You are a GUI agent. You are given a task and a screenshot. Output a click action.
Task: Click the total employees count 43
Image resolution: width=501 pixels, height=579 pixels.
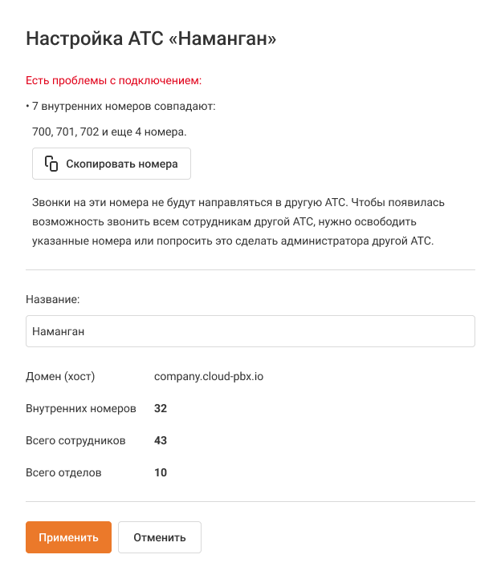pos(161,440)
